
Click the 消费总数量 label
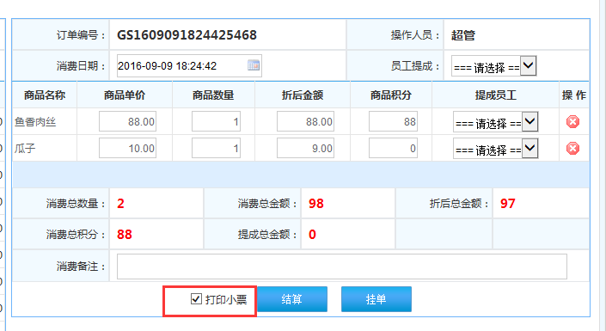point(76,204)
